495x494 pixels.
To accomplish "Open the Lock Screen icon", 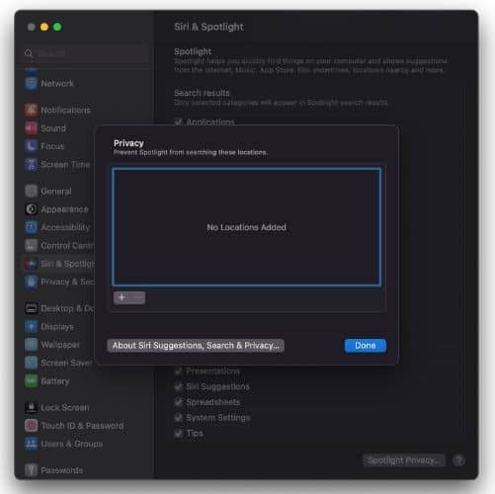I will pos(31,407).
